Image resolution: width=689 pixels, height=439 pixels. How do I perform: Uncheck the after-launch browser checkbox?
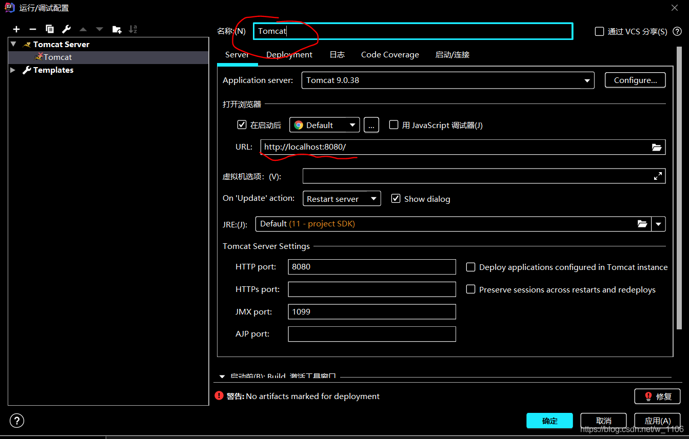click(242, 124)
